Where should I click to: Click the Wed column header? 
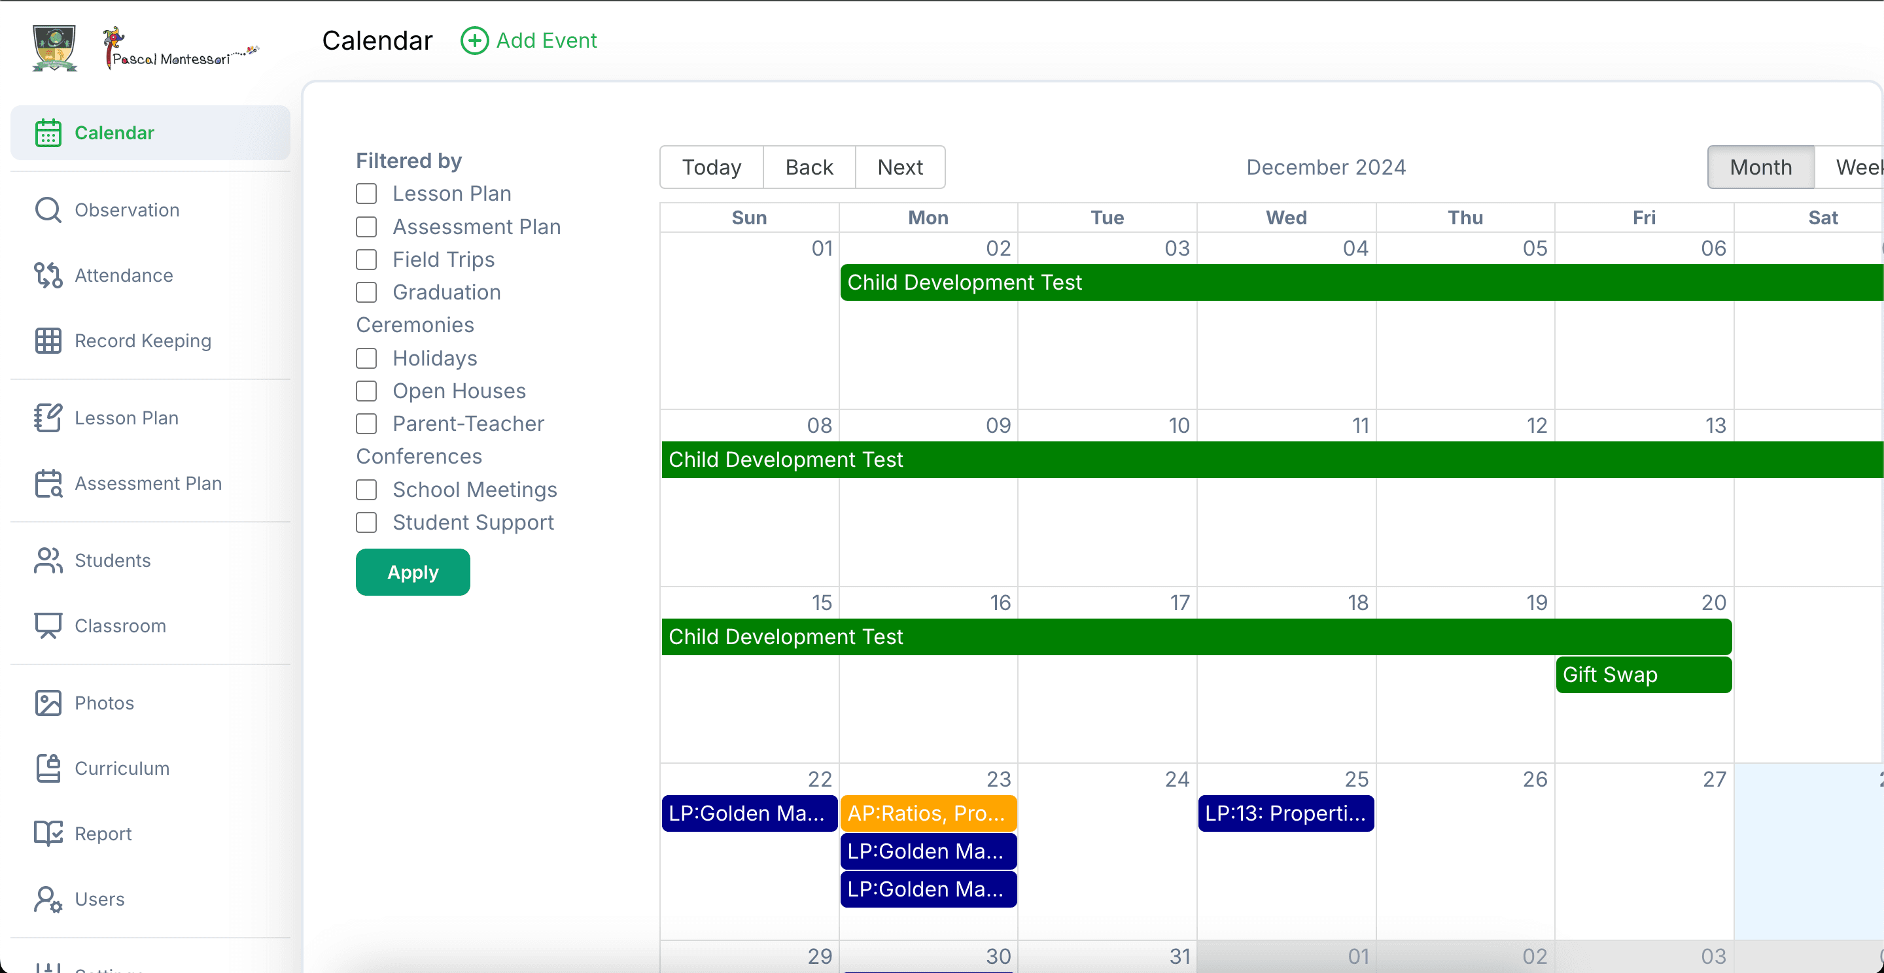(1287, 218)
